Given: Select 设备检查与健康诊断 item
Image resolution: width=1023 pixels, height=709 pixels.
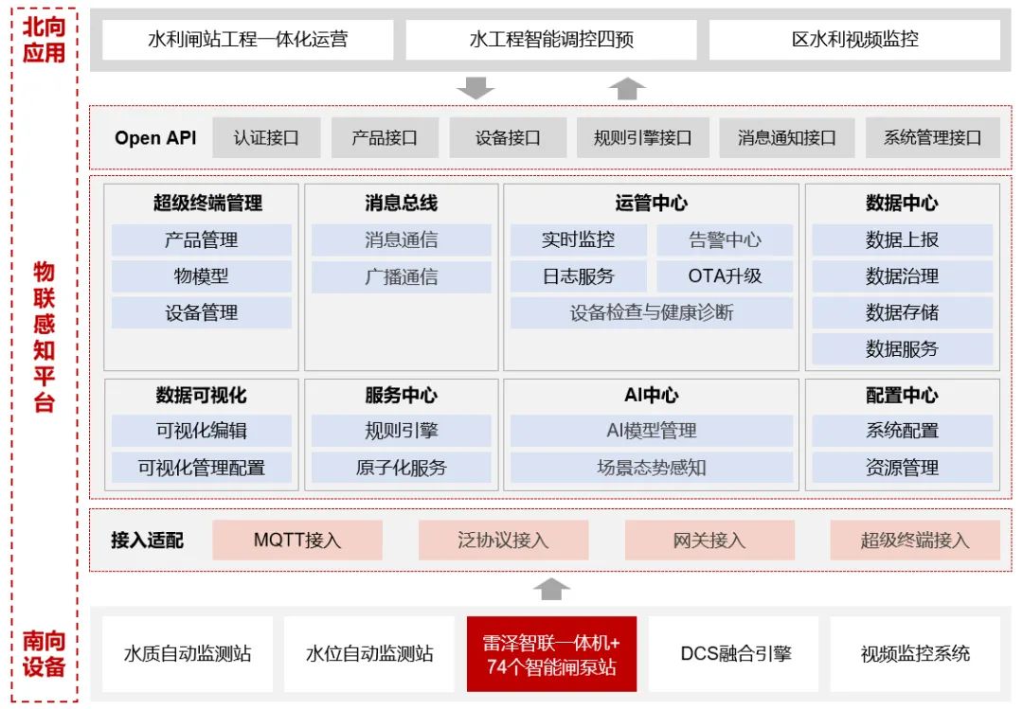Looking at the screenshot, I should pyautogui.click(x=651, y=312).
